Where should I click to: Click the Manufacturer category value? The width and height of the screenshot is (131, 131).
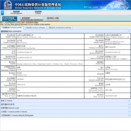point(22,41)
